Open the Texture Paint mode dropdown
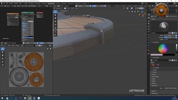Viewport: 178px width, 100px height. coord(59,8)
